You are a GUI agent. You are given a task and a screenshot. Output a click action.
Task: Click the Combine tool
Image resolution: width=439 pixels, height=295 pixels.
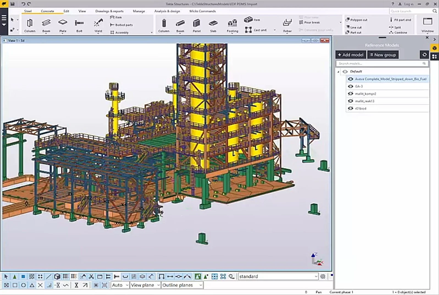pyautogui.click(x=398, y=32)
